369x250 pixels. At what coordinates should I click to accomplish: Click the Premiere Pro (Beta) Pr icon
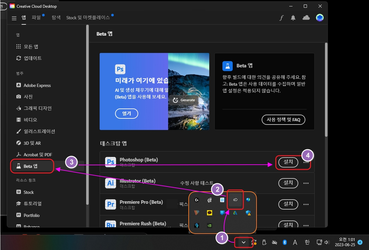[111, 204]
